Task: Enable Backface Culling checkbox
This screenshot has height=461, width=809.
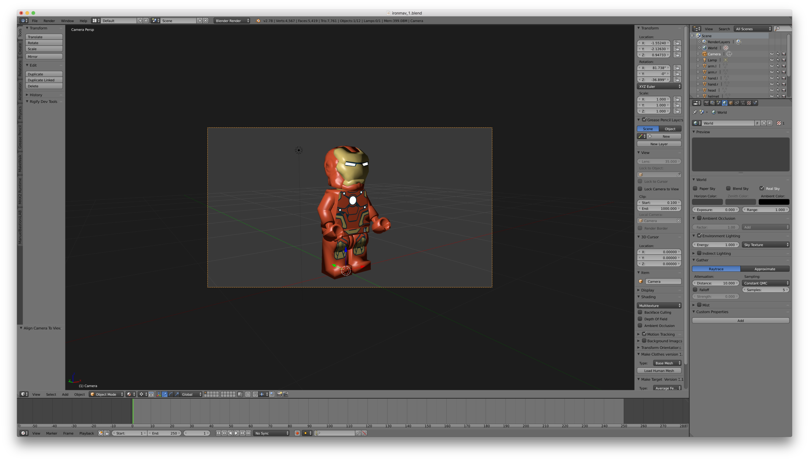Action: (x=640, y=312)
